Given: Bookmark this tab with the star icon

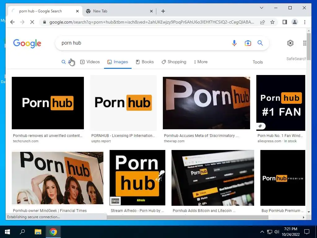Looking at the screenshot, I should click(272, 22).
